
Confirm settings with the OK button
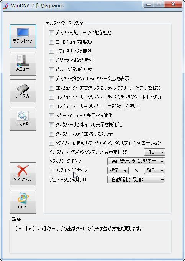(23, 202)
